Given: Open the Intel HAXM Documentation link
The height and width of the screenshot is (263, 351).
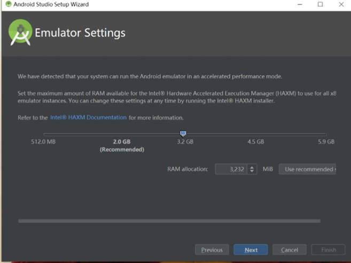Looking at the screenshot, I should (x=89, y=117).
